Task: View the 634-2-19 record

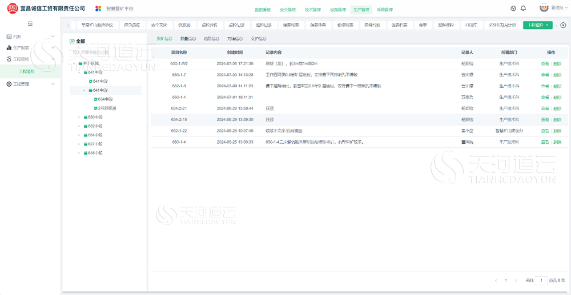Action: click(x=545, y=120)
